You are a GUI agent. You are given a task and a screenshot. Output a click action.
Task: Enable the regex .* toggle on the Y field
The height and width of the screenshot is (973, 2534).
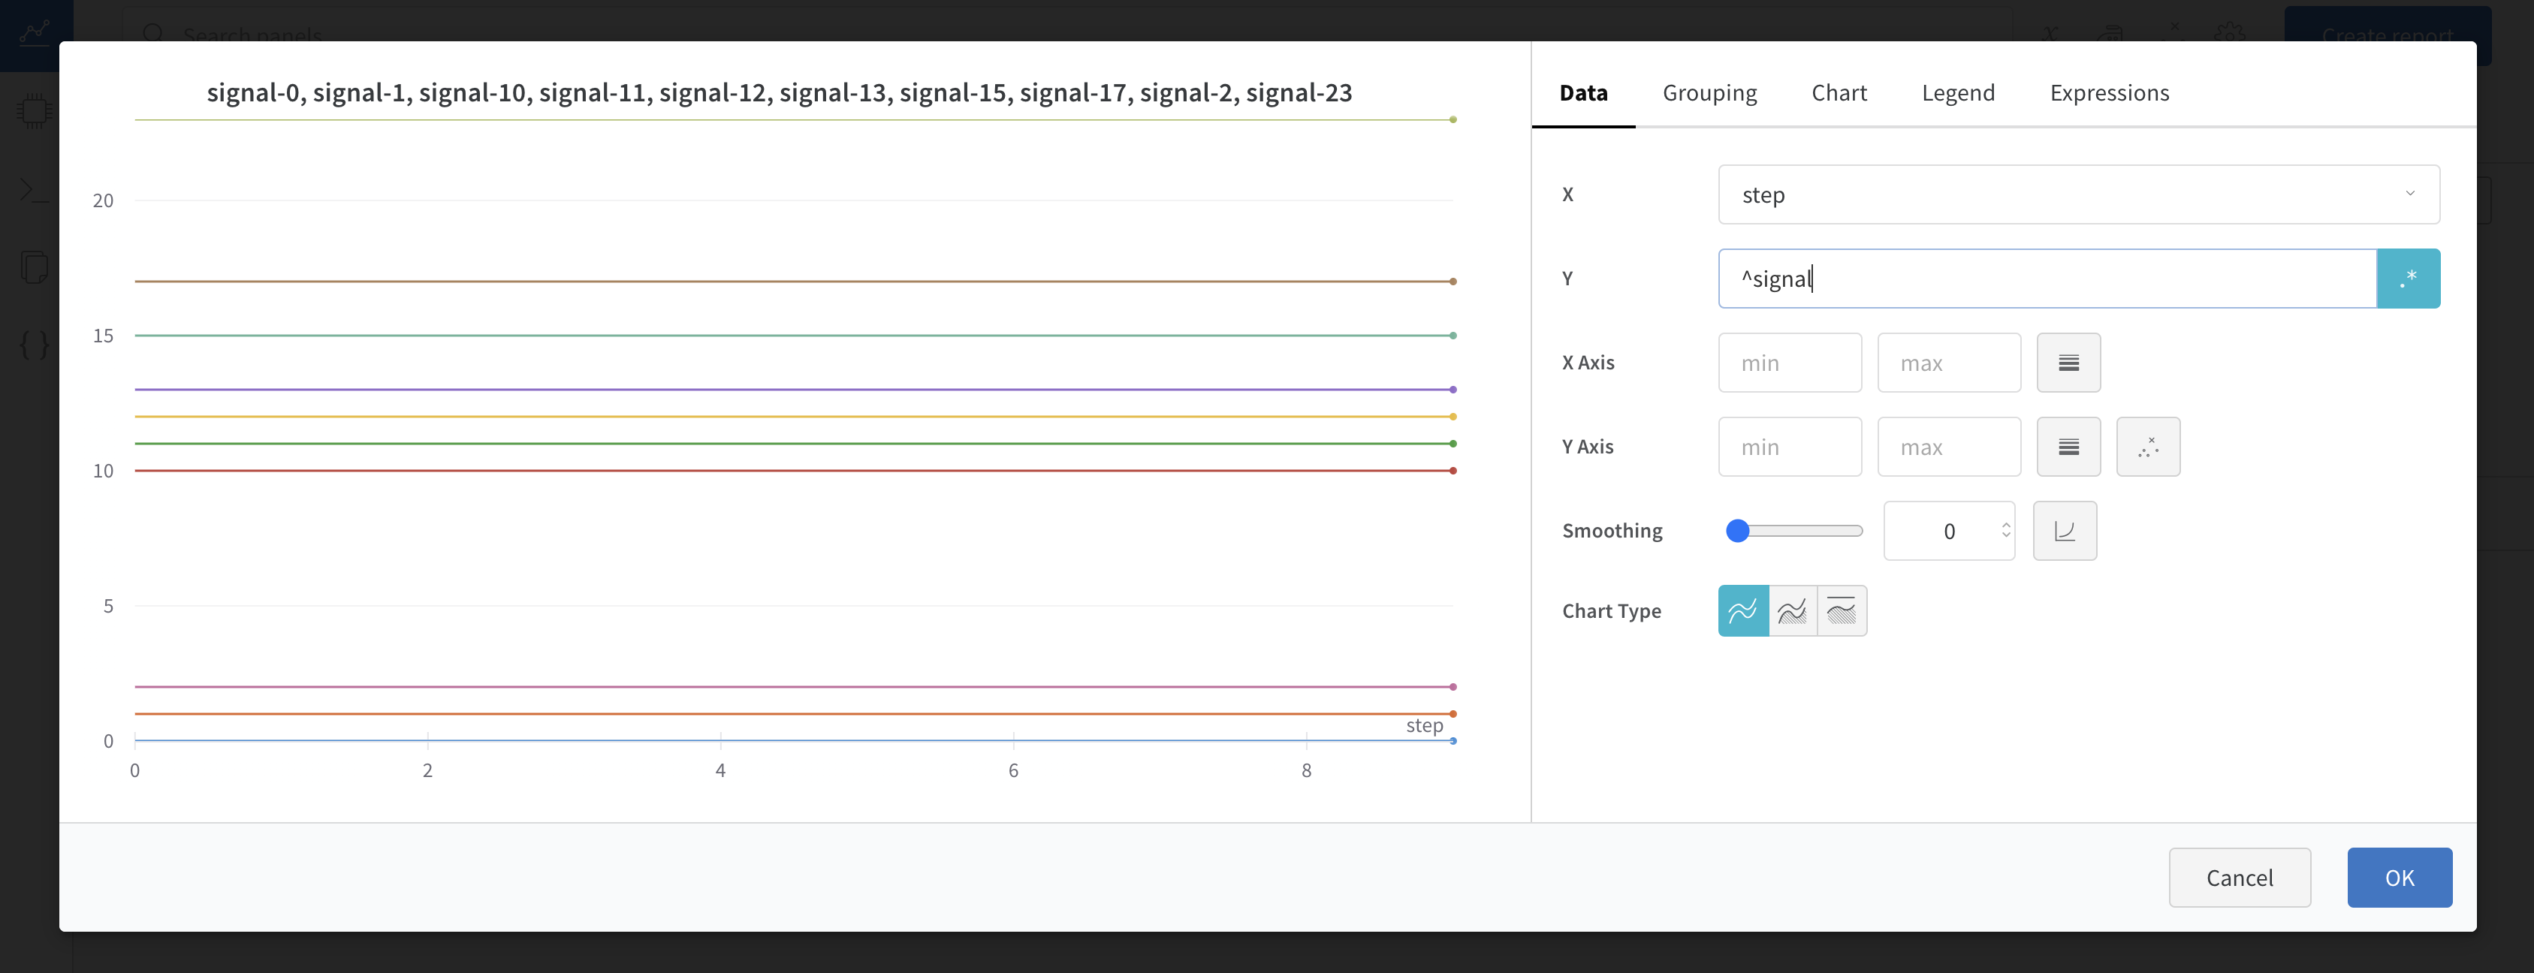pos(2408,278)
